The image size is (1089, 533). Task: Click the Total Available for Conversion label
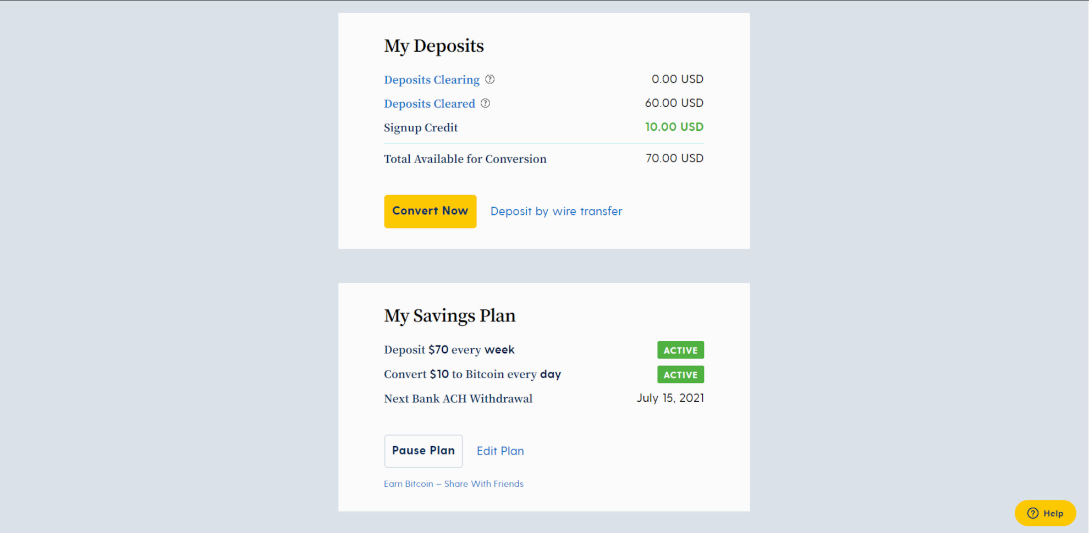tap(465, 159)
